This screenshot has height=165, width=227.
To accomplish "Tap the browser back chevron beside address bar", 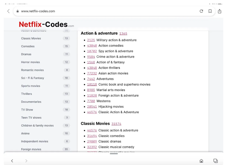I will pyautogui.click(x=9, y=11).
